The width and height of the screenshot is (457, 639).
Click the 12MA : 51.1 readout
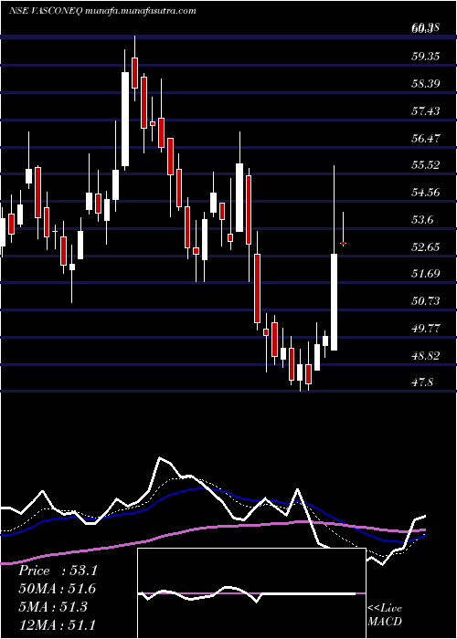(58, 624)
